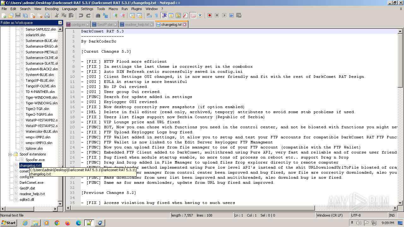Open Internet Explorer from taskbar
Screen dimensions: 404x227
point(25,223)
